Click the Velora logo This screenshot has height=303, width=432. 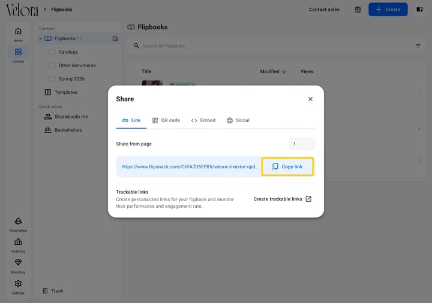[x=22, y=10]
